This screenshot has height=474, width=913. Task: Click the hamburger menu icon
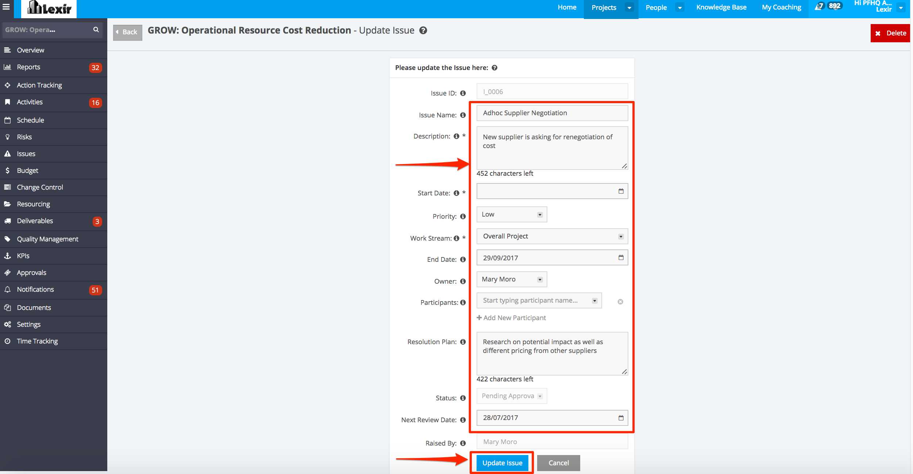[6, 7]
